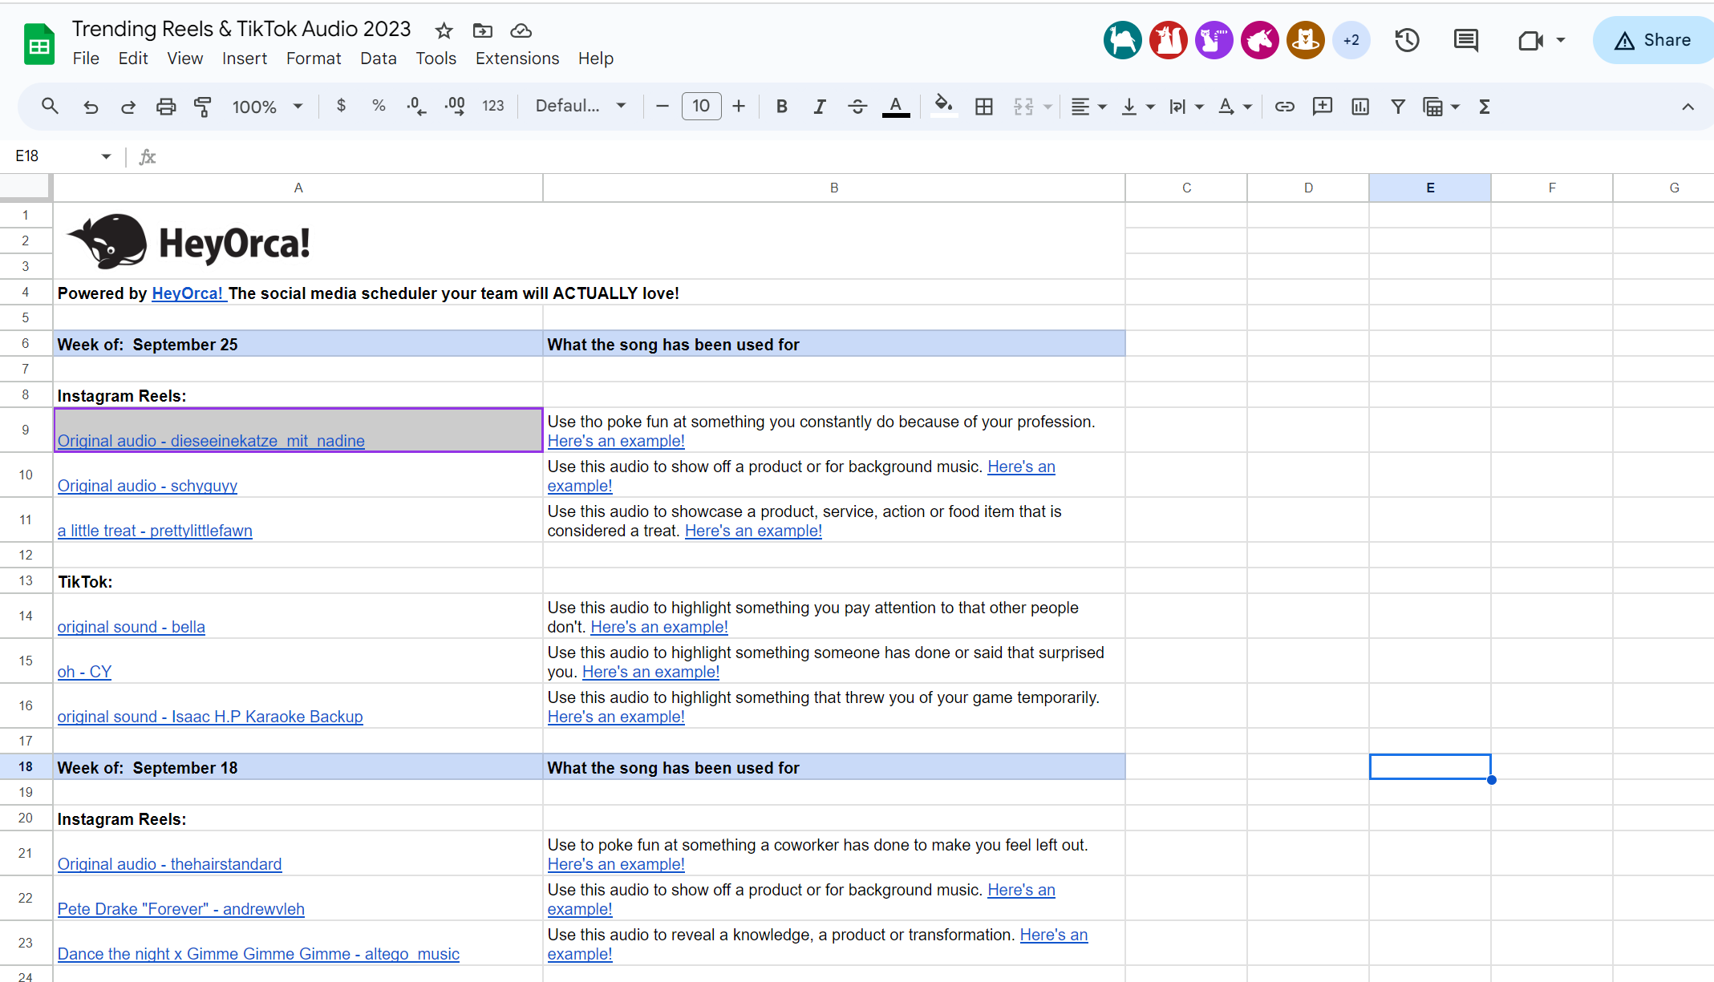Toggle bold formatting
Viewport: 1714px width, 982px height.
[x=781, y=107]
